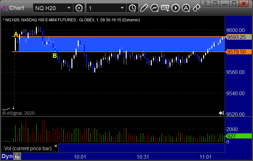
Task: Click the upper orange horizontal line
Action: [118, 37]
